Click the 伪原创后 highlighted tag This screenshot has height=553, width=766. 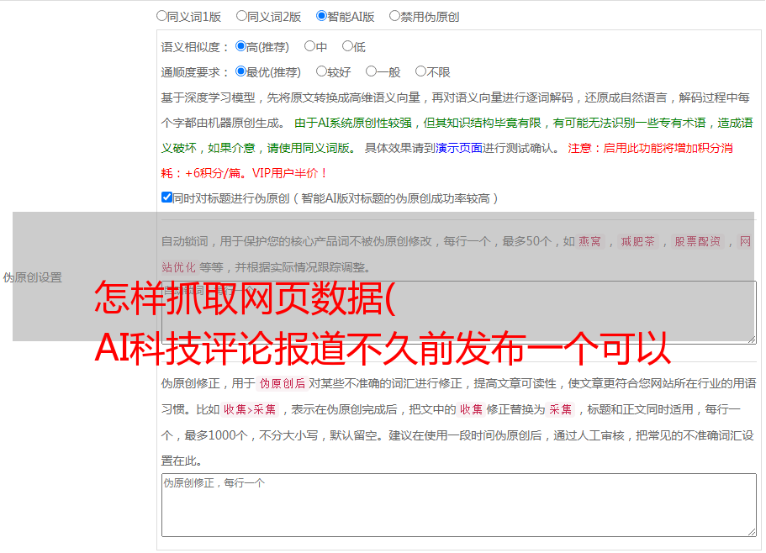pyautogui.click(x=283, y=383)
